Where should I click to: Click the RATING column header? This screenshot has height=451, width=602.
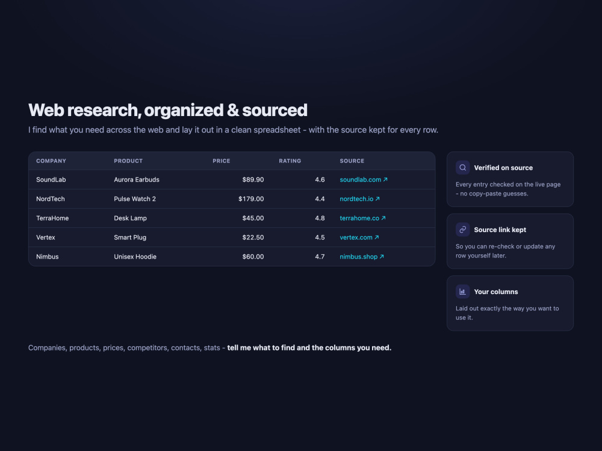click(290, 161)
